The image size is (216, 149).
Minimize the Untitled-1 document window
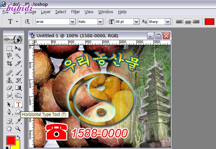click(150, 36)
